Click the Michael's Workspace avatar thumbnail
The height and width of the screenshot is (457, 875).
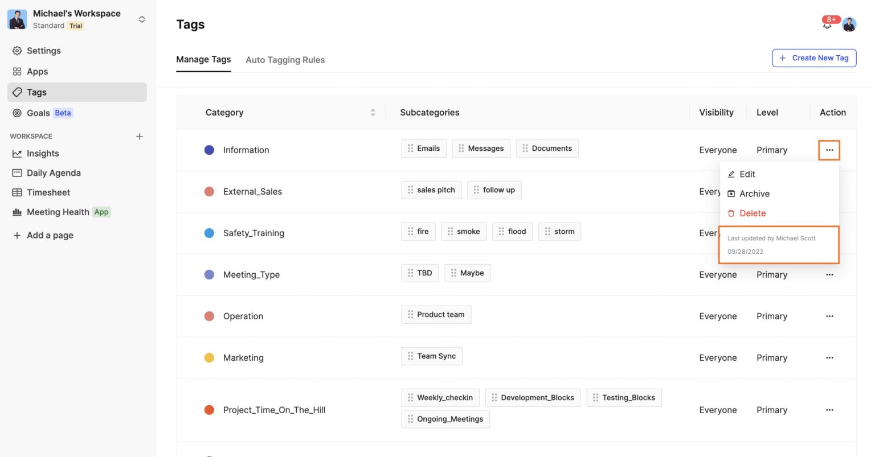pyautogui.click(x=17, y=19)
